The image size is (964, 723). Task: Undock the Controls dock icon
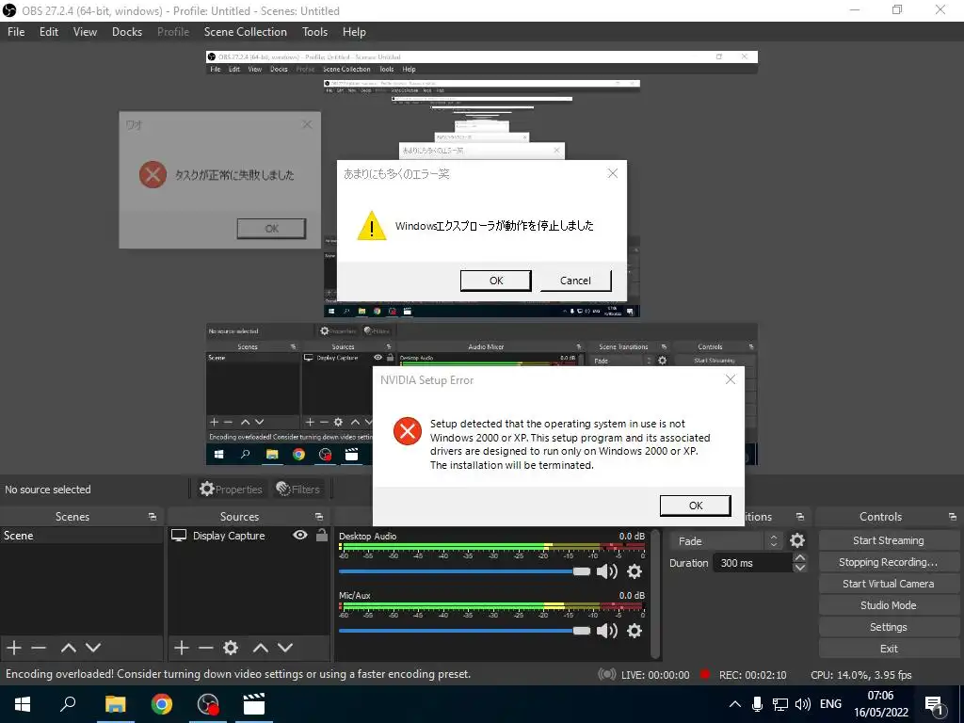click(x=953, y=517)
